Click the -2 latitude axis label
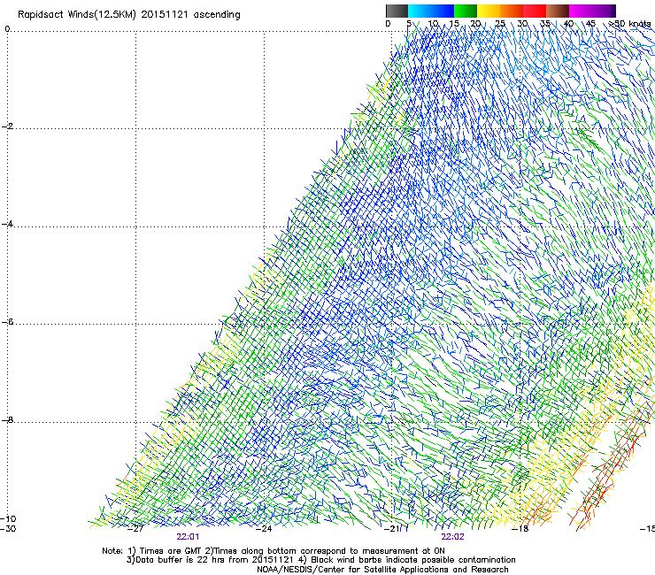The width and height of the screenshot is (655, 575). click(x=8, y=126)
